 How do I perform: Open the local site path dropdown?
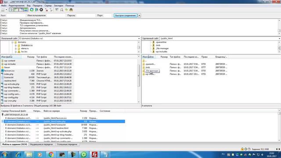coord(139,39)
